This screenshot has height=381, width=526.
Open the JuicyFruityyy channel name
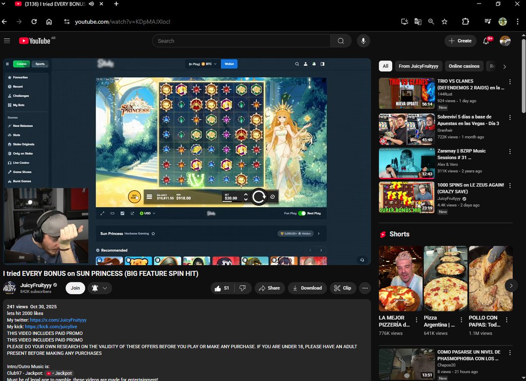(x=36, y=285)
